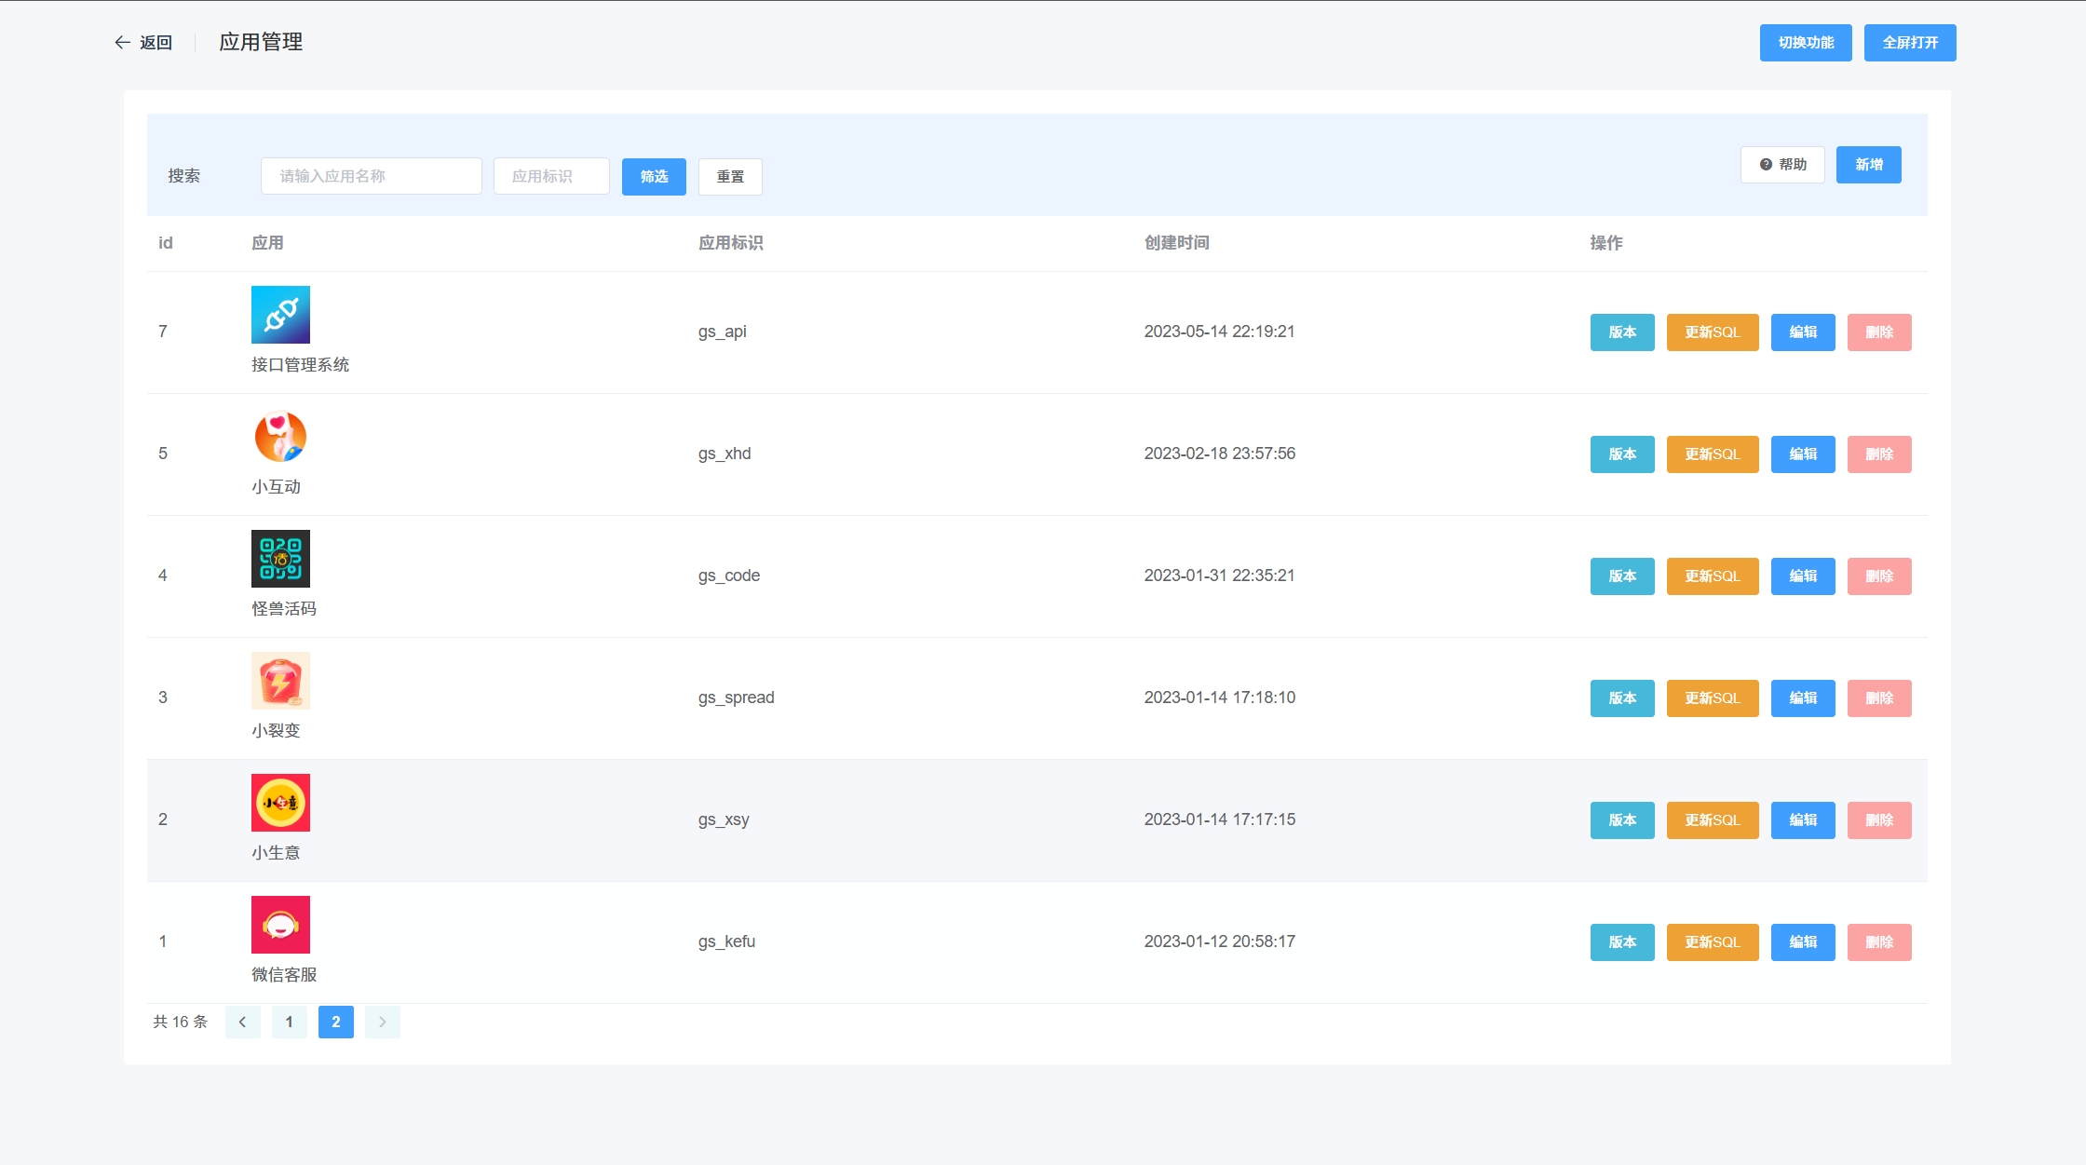
Task: Go to next page with right chevron
Action: coord(382,1023)
